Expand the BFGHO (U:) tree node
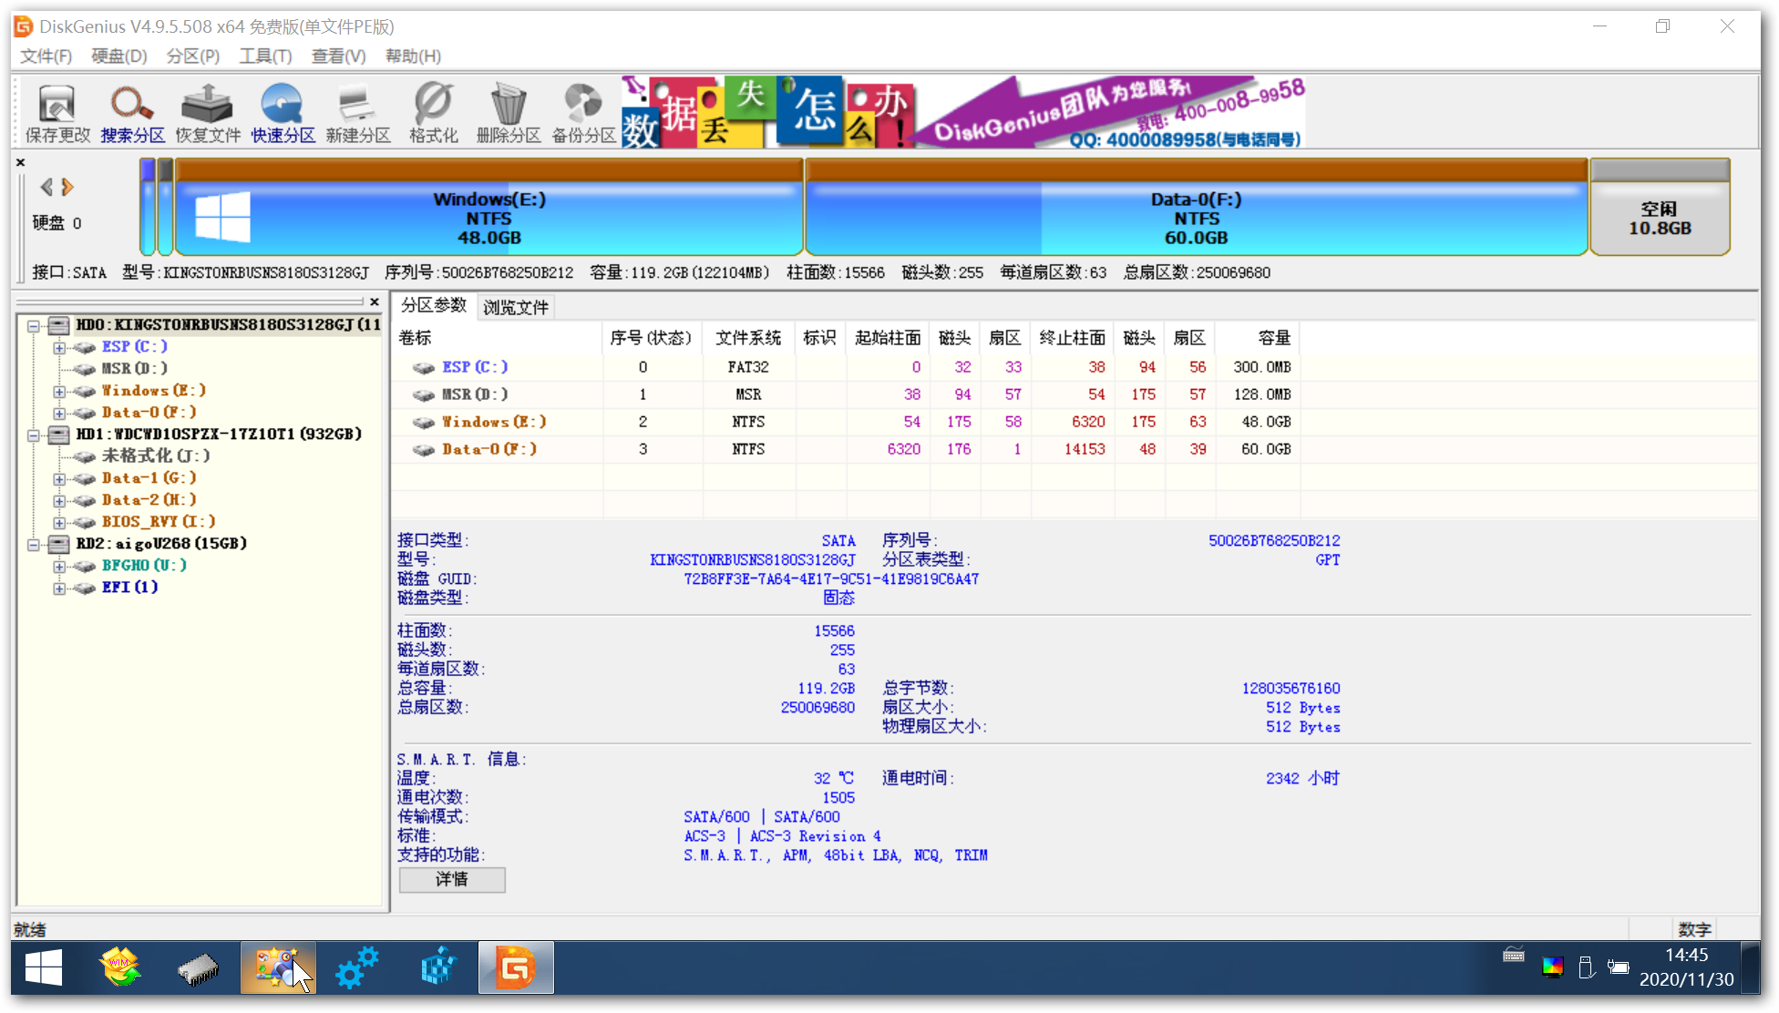 59,566
